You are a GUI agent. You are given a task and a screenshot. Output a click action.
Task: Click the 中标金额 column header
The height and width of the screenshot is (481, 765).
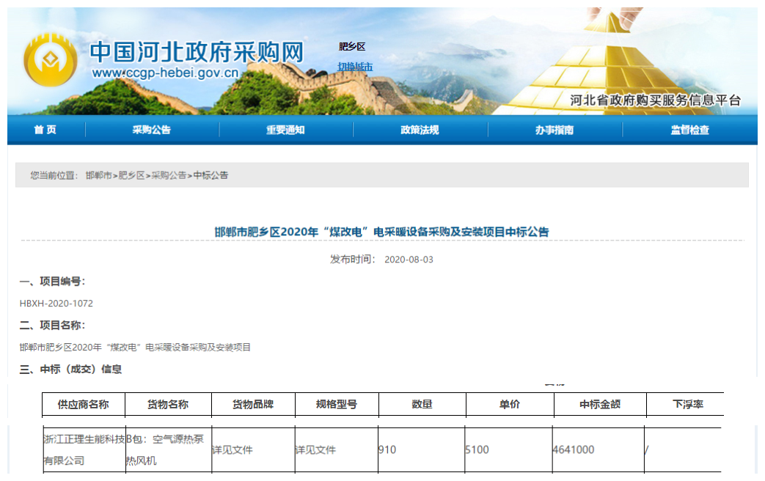[599, 404]
